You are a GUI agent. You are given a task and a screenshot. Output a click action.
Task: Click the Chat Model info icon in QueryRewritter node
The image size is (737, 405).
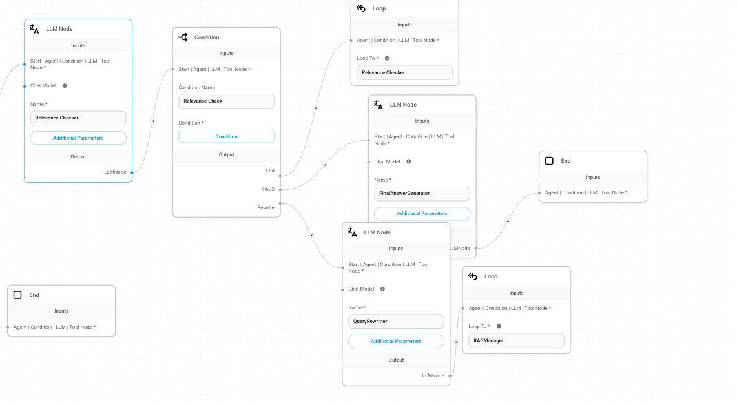click(x=382, y=289)
